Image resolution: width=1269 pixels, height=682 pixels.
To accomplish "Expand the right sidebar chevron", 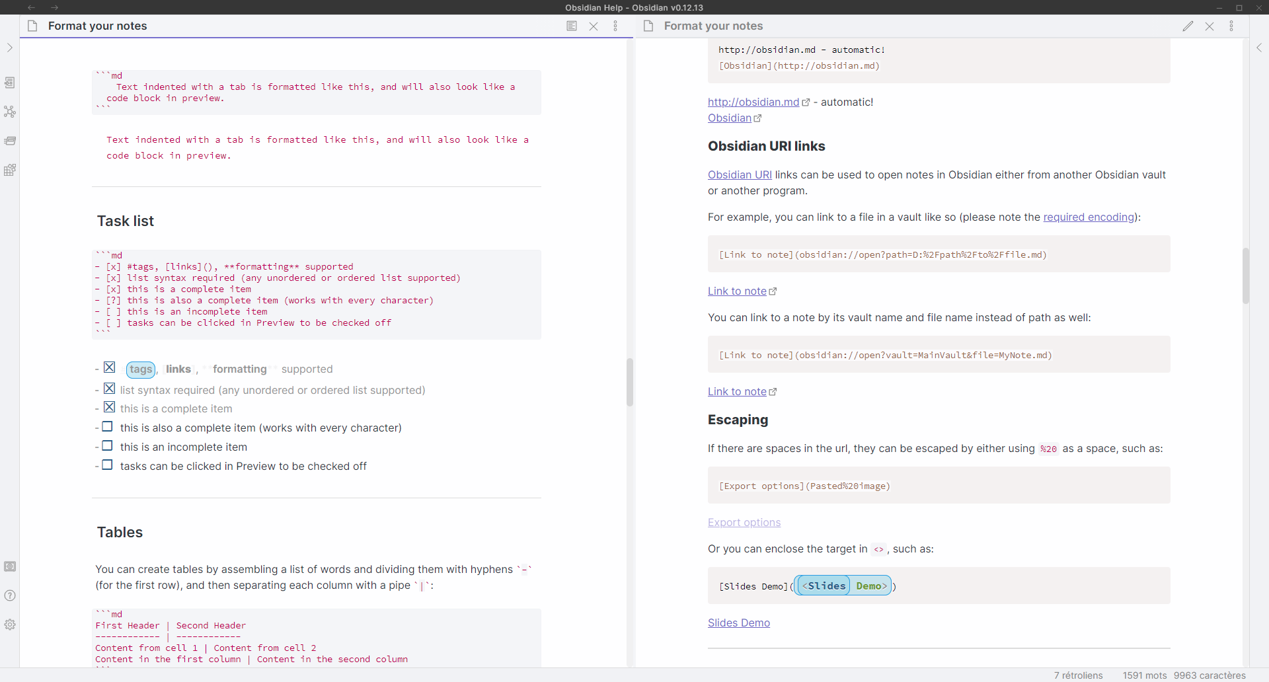I will pos(1259,48).
